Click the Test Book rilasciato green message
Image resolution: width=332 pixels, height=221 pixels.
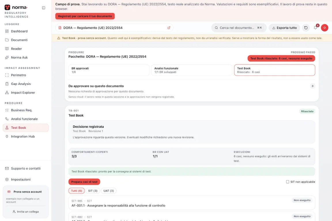click(x=192, y=172)
